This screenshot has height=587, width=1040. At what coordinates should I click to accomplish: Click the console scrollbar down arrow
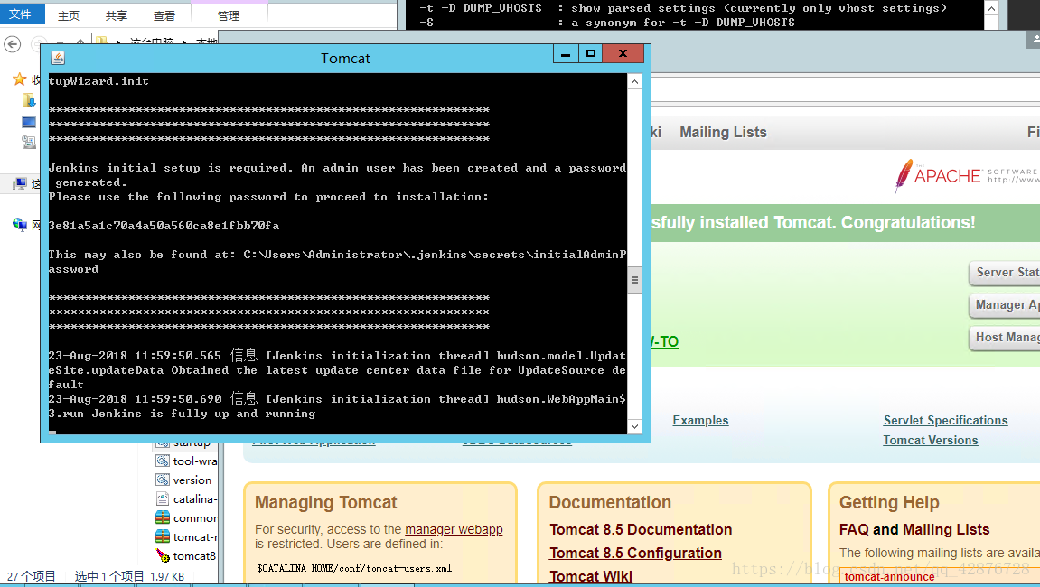pyautogui.click(x=634, y=426)
